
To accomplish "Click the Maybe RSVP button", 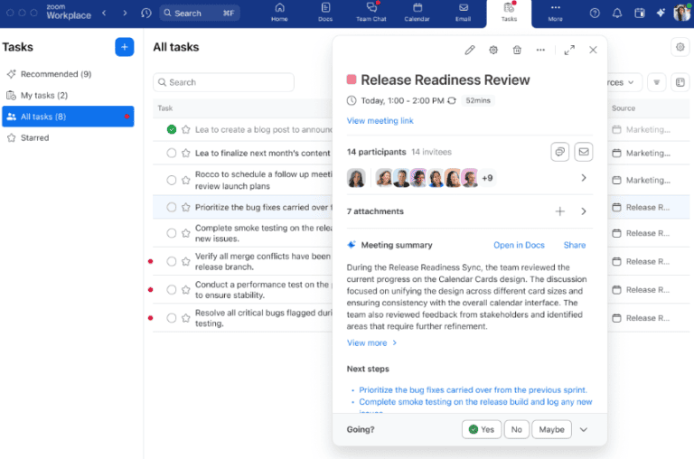I will click(x=551, y=430).
